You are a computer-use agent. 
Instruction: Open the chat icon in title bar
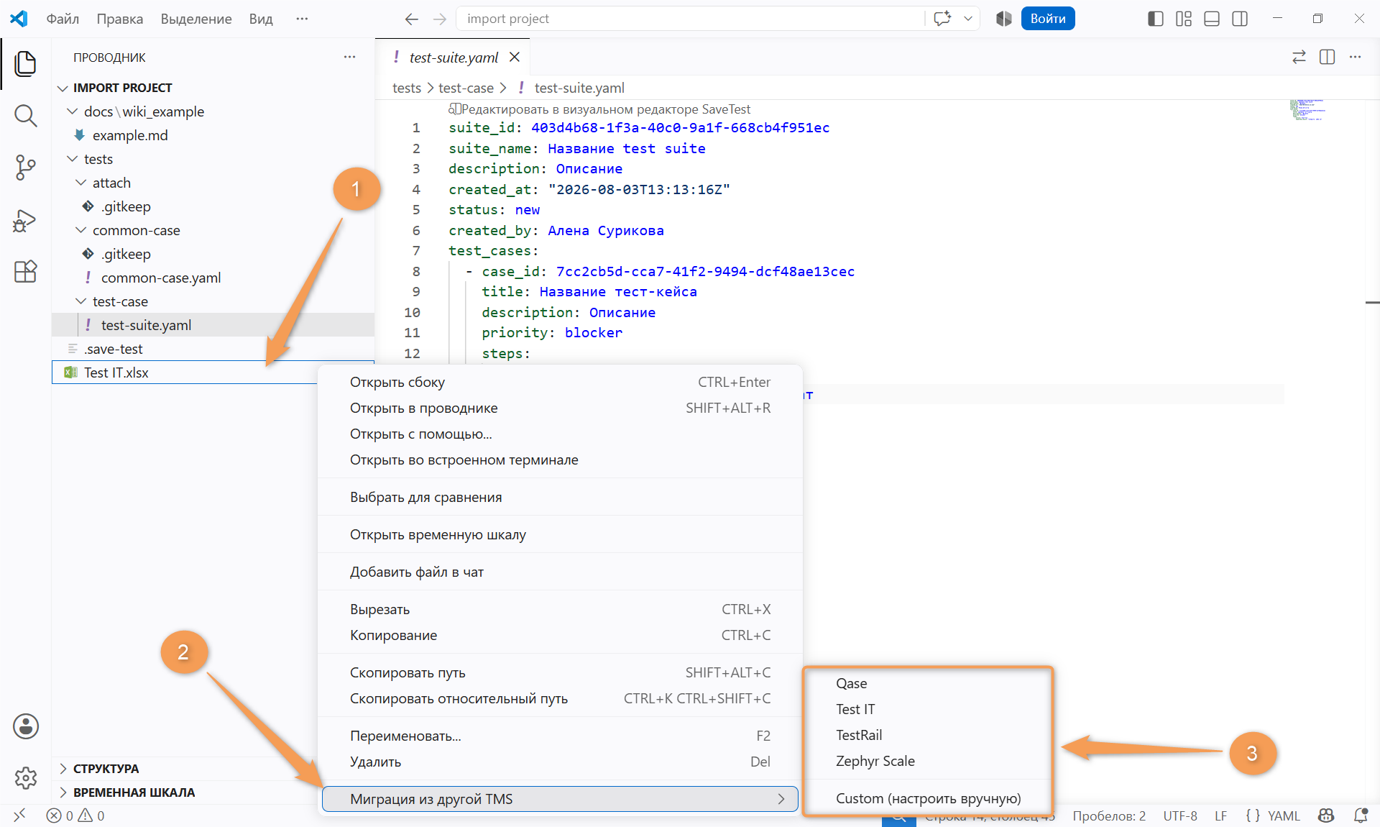coord(942,19)
